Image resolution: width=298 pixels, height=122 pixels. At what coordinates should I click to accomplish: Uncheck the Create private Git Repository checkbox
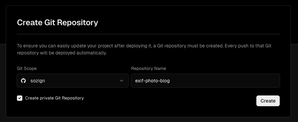click(20, 98)
